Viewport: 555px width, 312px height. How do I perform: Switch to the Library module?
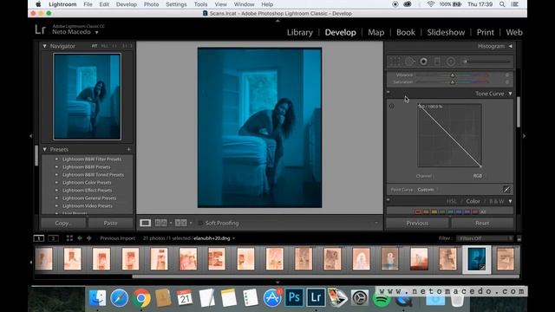[x=300, y=32]
